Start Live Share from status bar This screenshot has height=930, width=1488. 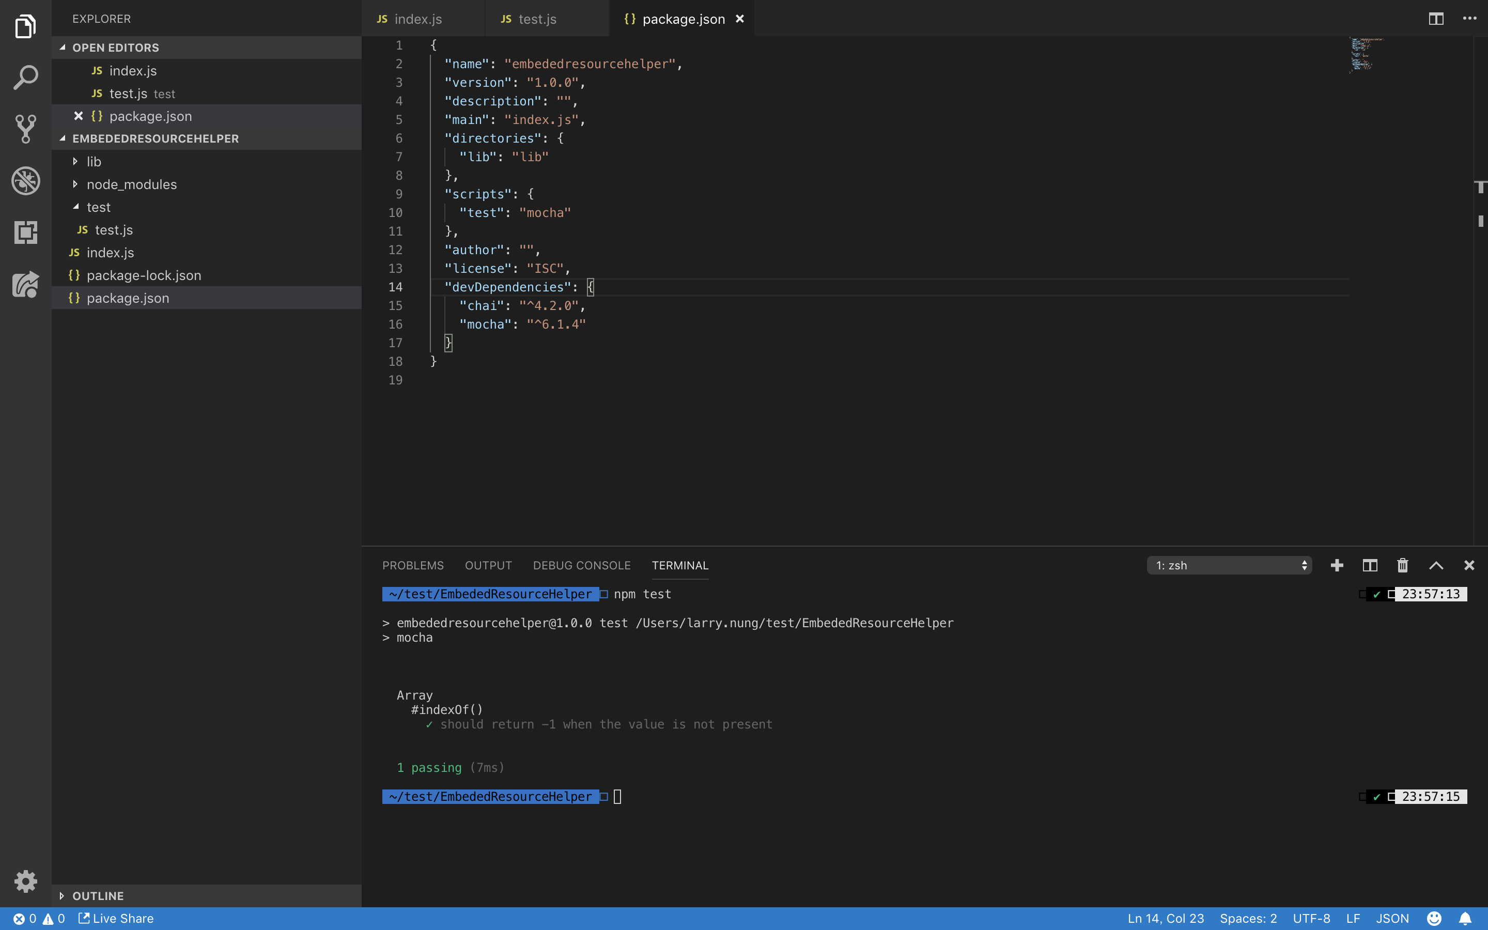[x=116, y=918]
